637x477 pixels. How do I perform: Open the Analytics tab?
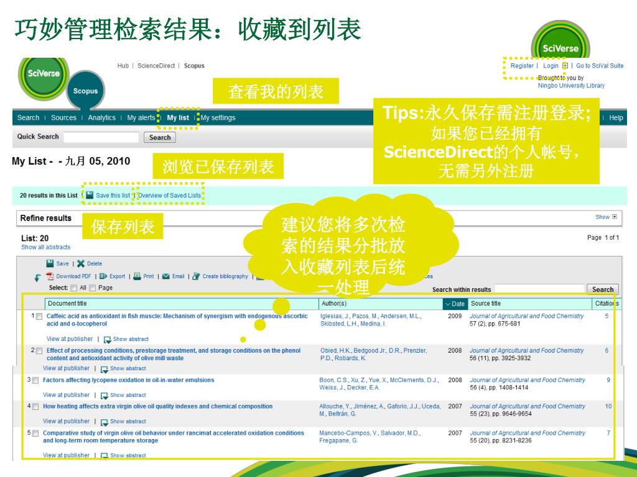101,117
